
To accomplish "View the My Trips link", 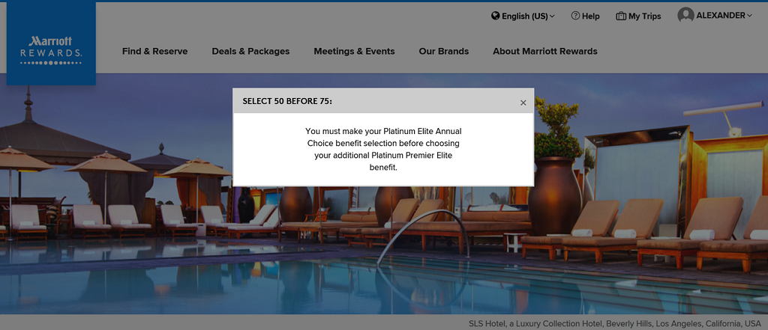I will tap(644, 16).
